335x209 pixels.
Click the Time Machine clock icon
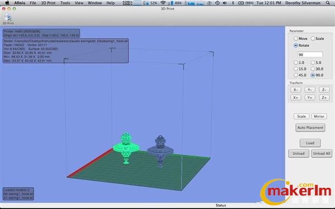[x=217, y=3]
